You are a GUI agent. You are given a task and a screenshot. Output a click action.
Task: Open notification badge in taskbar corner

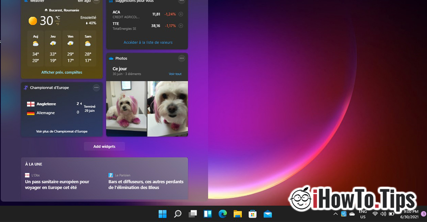[423, 214]
